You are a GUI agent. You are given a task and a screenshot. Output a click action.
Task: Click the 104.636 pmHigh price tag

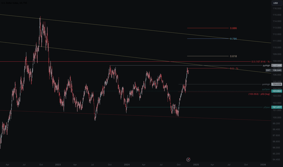pyautogui.click(x=277, y=84)
